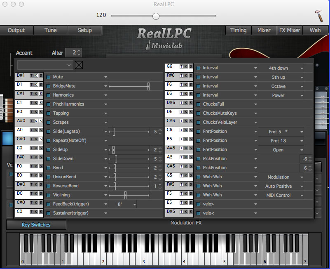Open the Output tab

pos(16,31)
